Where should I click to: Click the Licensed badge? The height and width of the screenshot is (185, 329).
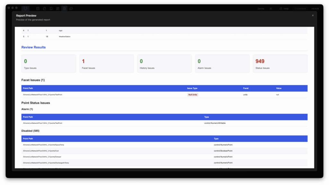pyautogui.click(x=300, y=9)
